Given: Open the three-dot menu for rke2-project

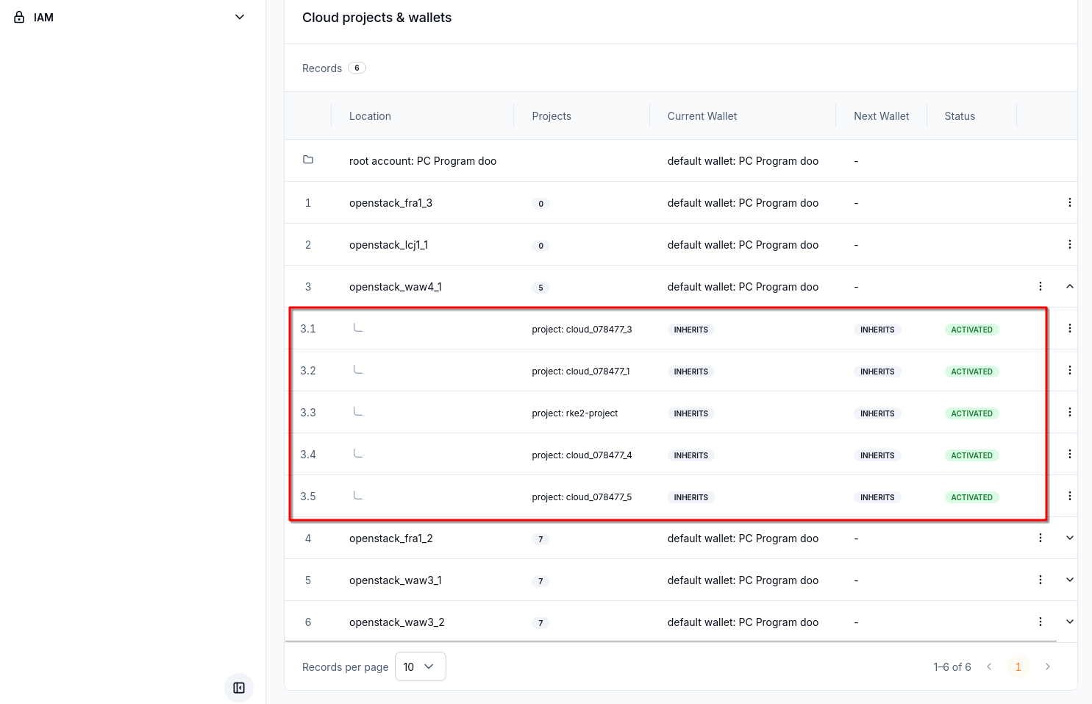Looking at the screenshot, I should point(1069,412).
